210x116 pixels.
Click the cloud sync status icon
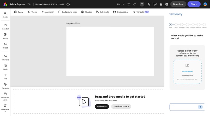[68, 4]
